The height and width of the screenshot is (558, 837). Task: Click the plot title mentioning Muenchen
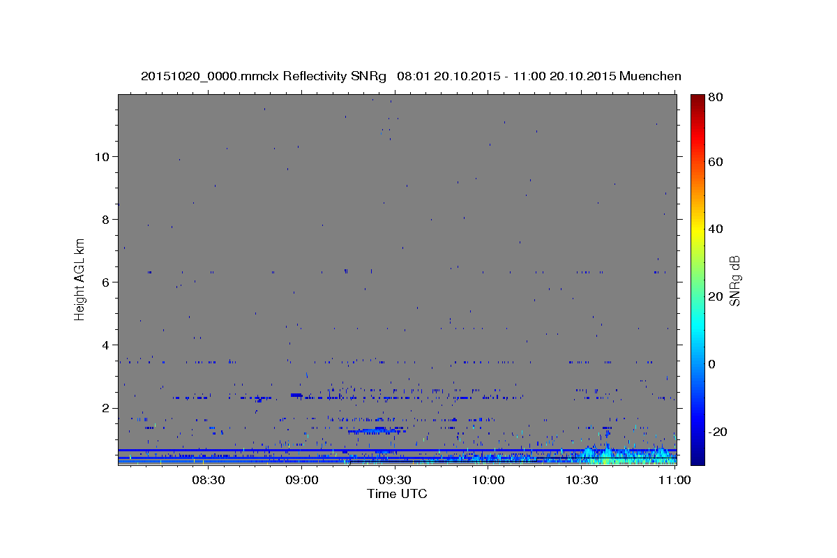411,76
